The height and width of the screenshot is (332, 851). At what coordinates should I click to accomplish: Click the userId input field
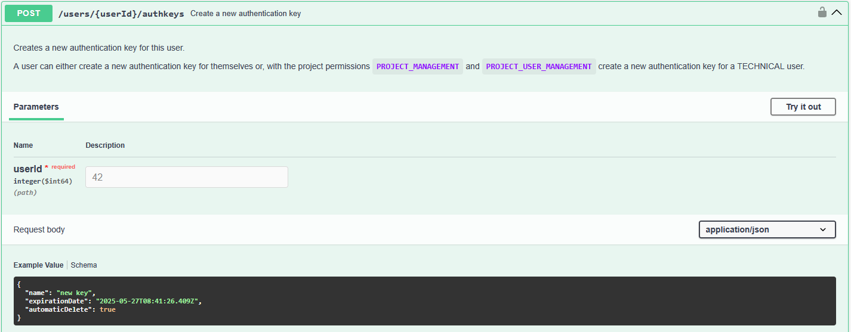(186, 177)
